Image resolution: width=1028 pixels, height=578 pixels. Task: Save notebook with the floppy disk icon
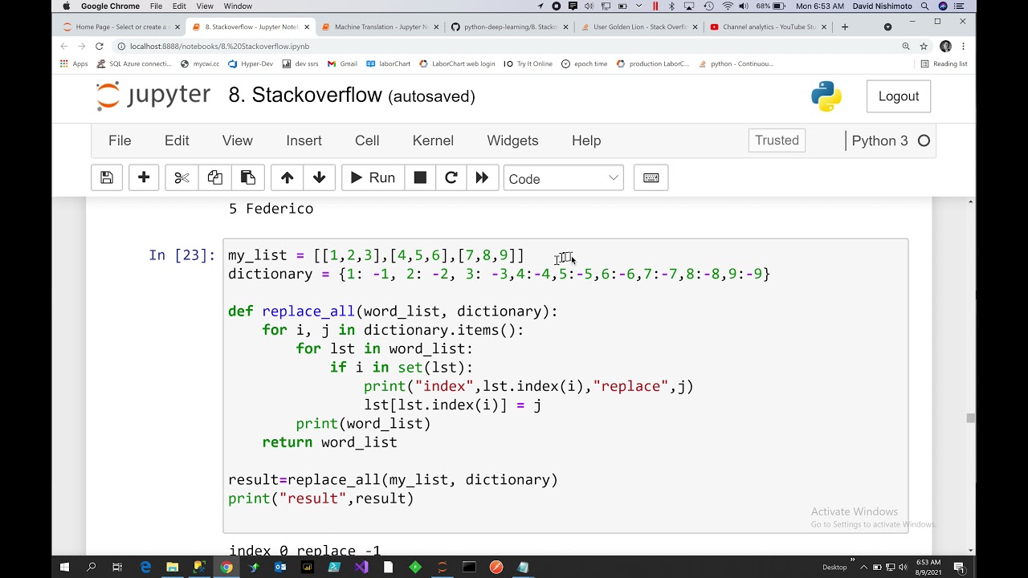click(x=107, y=178)
